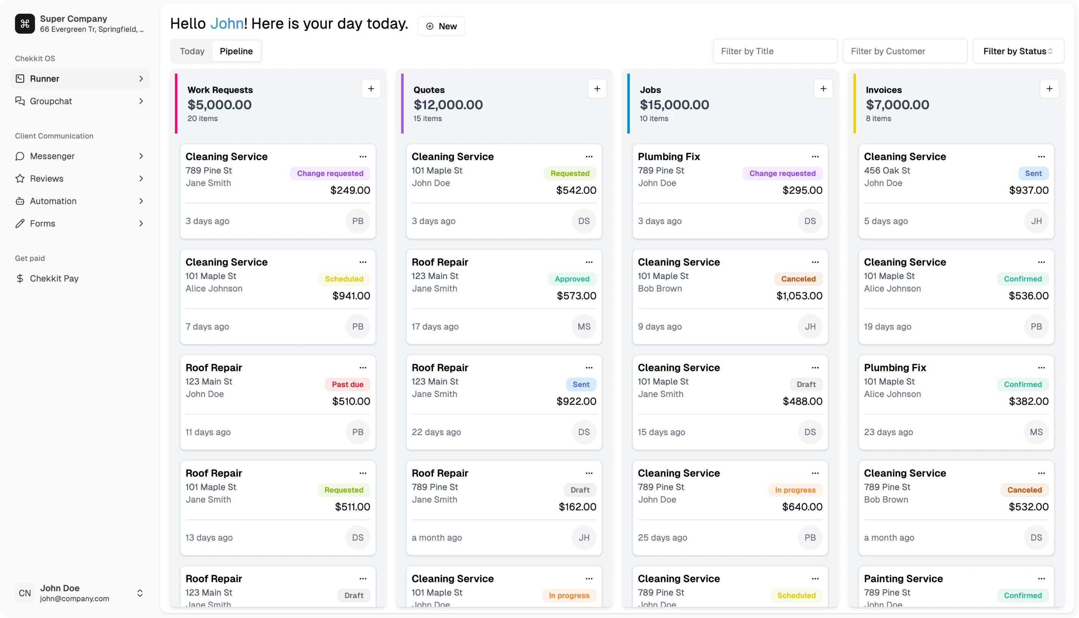Open the Roof Repair $162.00 card title
Image resolution: width=1079 pixels, height=618 pixels.
(x=440, y=473)
